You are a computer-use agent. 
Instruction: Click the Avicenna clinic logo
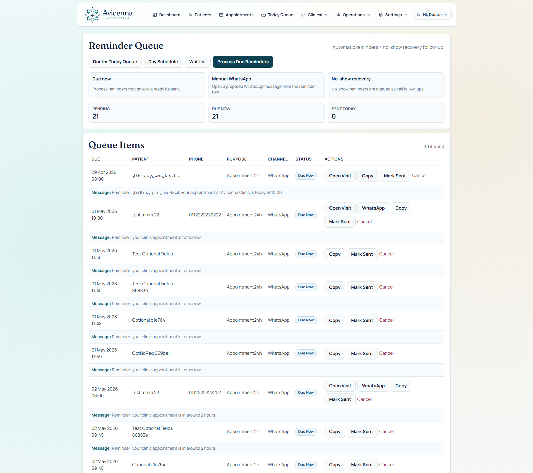coord(109,15)
